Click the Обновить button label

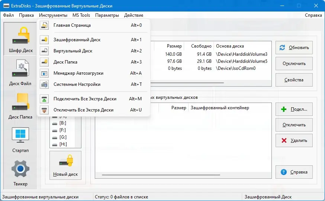(299, 48)
